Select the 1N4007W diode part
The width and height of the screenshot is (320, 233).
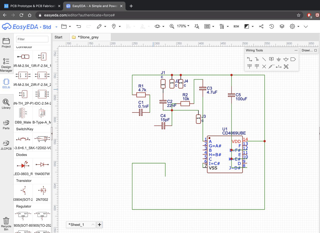(x=42, y=168)
